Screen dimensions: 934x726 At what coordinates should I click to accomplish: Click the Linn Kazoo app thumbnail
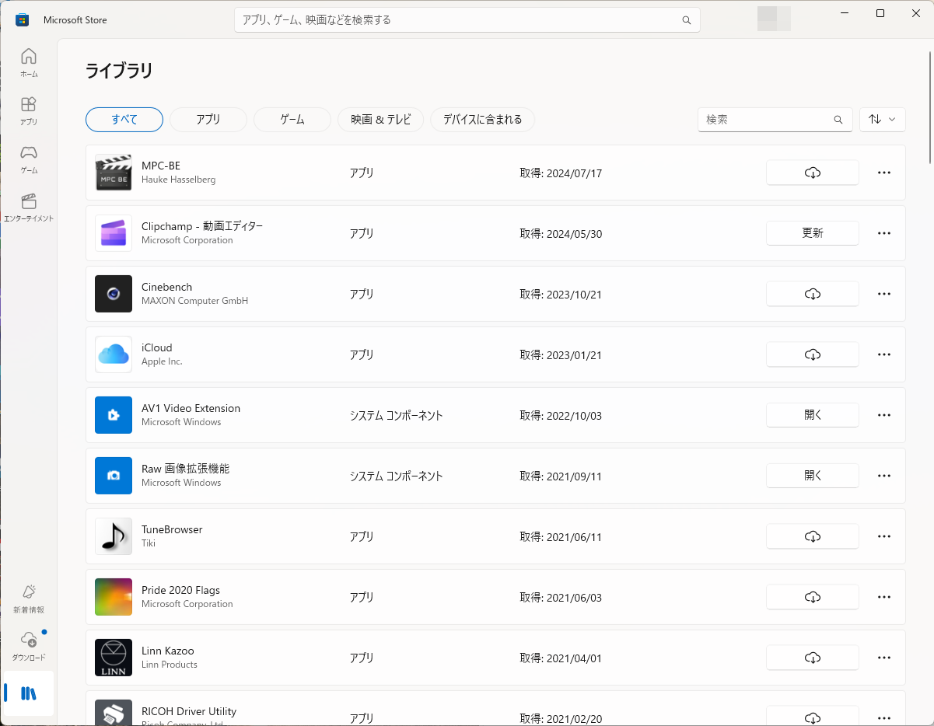click(x=114, y=658)
